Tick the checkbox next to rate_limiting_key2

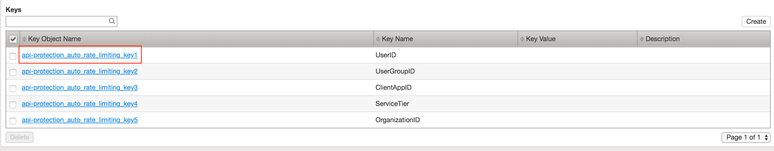13,72
